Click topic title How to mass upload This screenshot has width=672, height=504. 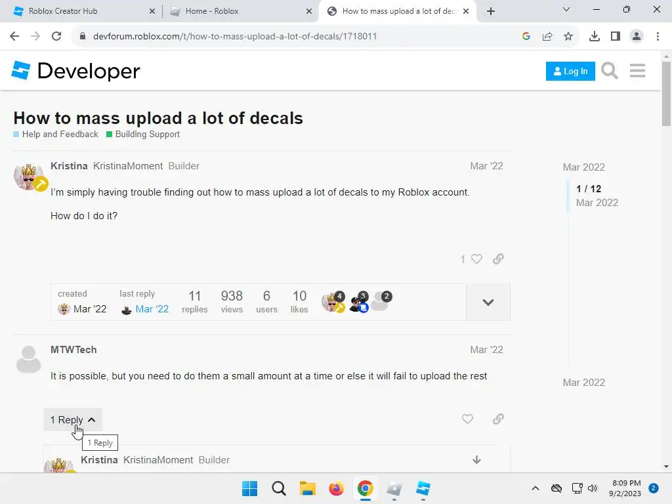(x=158, y=118)
